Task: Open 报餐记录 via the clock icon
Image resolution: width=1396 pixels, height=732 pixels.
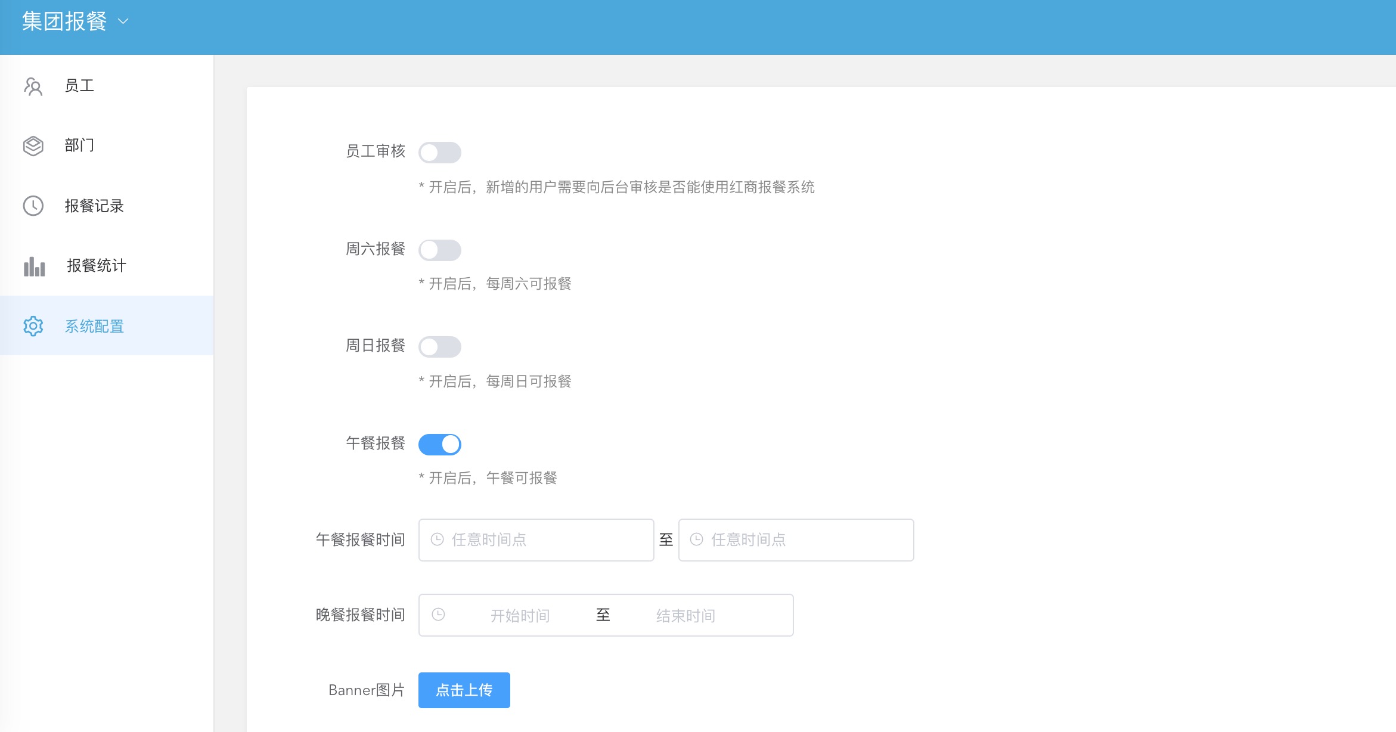Action: click(x=33, y=206)
